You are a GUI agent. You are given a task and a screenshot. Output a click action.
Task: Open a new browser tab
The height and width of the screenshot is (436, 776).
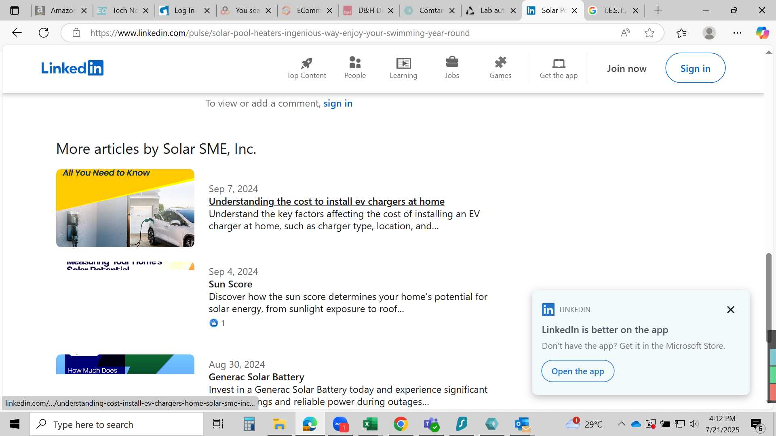[658, 10]
